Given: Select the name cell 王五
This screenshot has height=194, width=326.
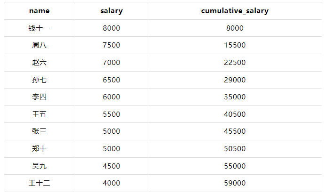Looking at the screenshot, I should pos(39,114).
